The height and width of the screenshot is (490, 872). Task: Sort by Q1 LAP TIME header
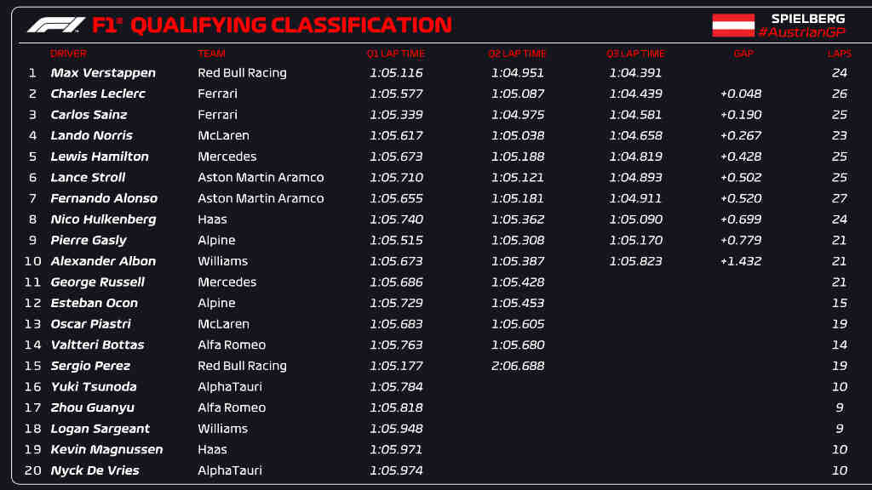pos(395,54)
